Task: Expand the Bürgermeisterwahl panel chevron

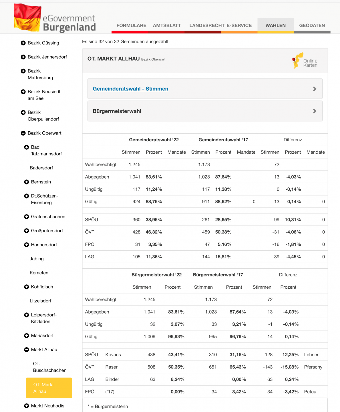Action: click(315, 111)
